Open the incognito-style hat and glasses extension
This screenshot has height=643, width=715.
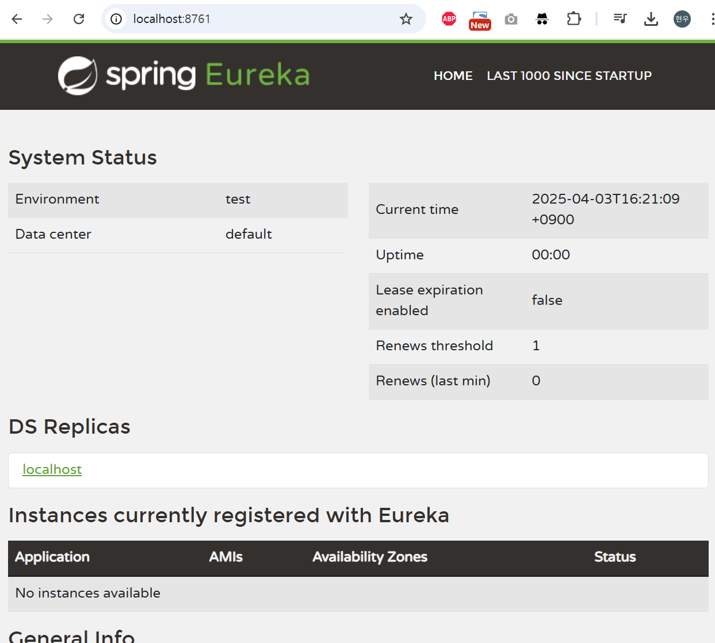click(542, 20)
